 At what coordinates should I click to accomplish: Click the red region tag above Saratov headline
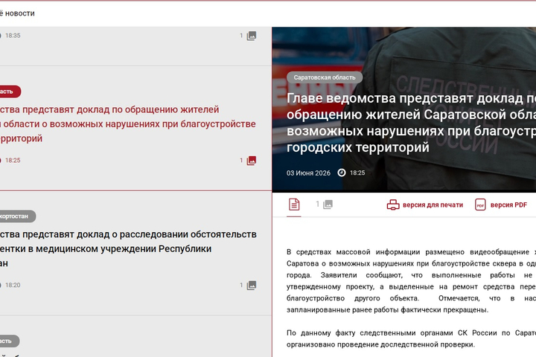(9, 91)
